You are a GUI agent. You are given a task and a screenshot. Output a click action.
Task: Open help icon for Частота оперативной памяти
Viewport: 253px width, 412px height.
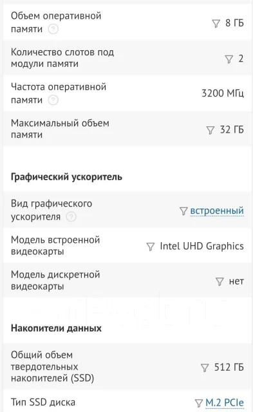[x=53, y=100]
